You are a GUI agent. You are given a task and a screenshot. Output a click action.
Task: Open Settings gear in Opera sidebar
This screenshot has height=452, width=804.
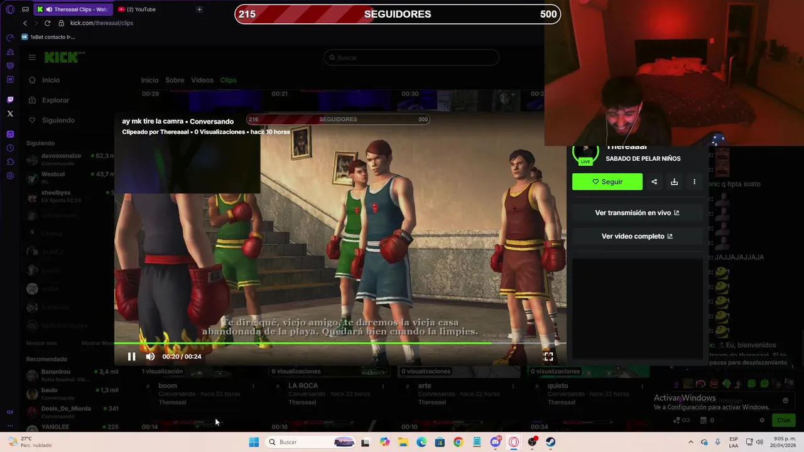pos(10,176)
